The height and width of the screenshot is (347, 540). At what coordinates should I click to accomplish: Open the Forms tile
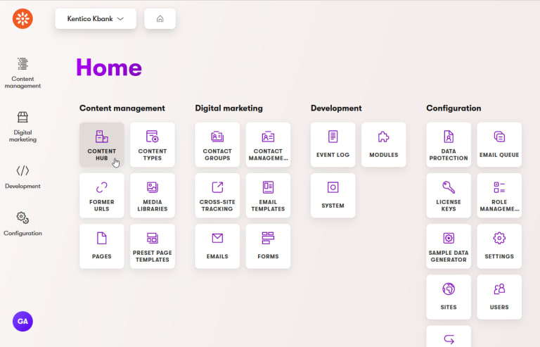268,246
